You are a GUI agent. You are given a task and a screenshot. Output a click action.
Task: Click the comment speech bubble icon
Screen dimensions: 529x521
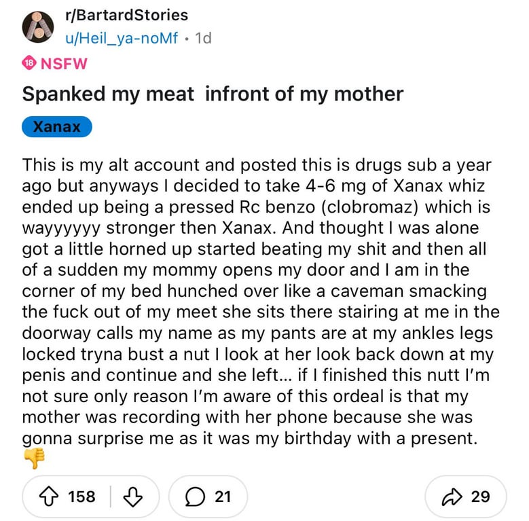click(196, 497)
